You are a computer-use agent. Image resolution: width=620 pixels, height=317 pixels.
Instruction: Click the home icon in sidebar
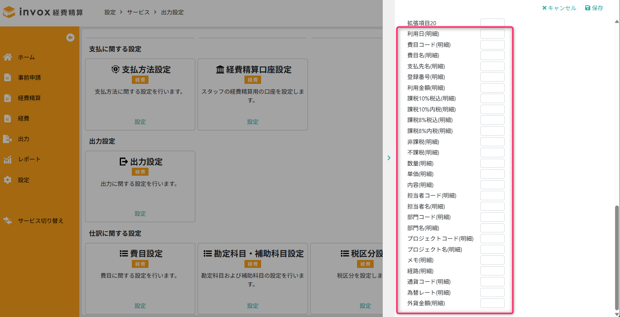pyautogui.click(x=8, y=57)
